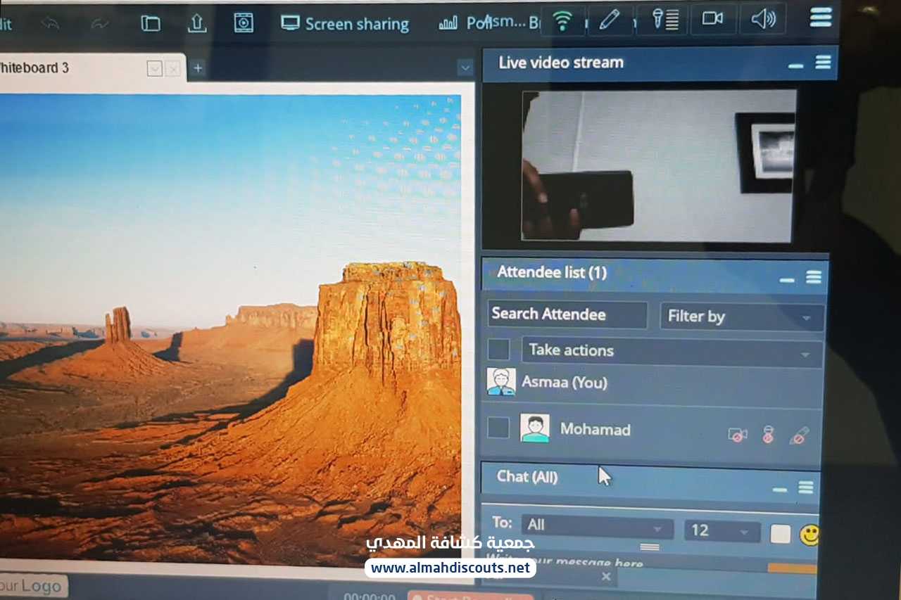Tick the checkbox next to Mohamad
This screenshot has width=901, height=600.
coord(498,428)
